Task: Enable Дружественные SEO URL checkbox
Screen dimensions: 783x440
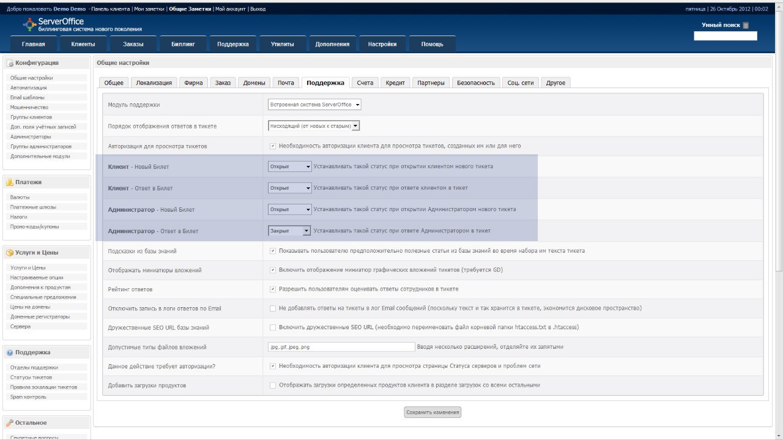Action: pyautogui.click(x=273, y=327)
